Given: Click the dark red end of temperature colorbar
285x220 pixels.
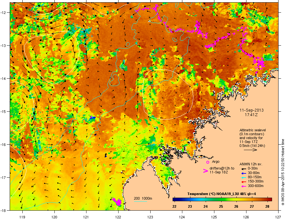Looking at the screenshot, I should pyautogui.click(x=270, y=200).
